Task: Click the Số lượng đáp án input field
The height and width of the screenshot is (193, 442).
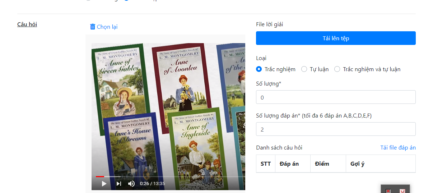Action: 336,129
